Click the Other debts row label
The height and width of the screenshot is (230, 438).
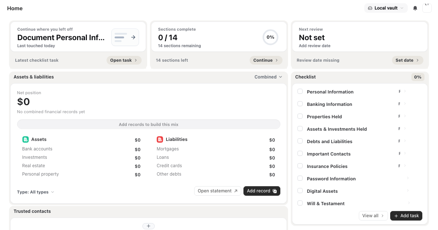tap(169, 174)
